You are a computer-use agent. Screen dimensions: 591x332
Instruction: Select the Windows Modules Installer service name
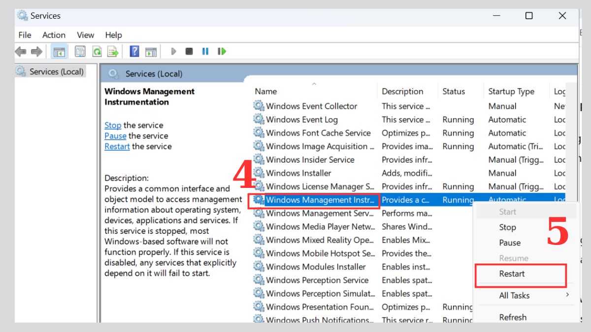[316, 267]
